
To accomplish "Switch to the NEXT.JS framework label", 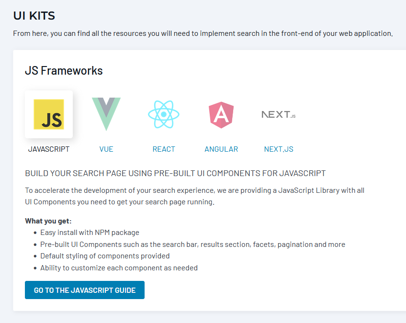I will [279, 149].
